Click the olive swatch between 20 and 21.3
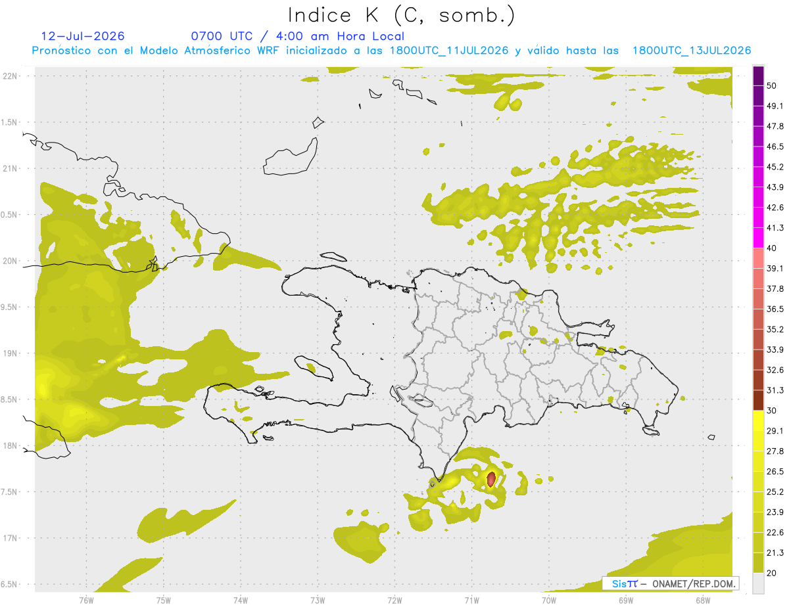The image size is (789, 609). 759,562
